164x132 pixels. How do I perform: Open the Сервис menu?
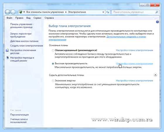click(x=37, y=18)
